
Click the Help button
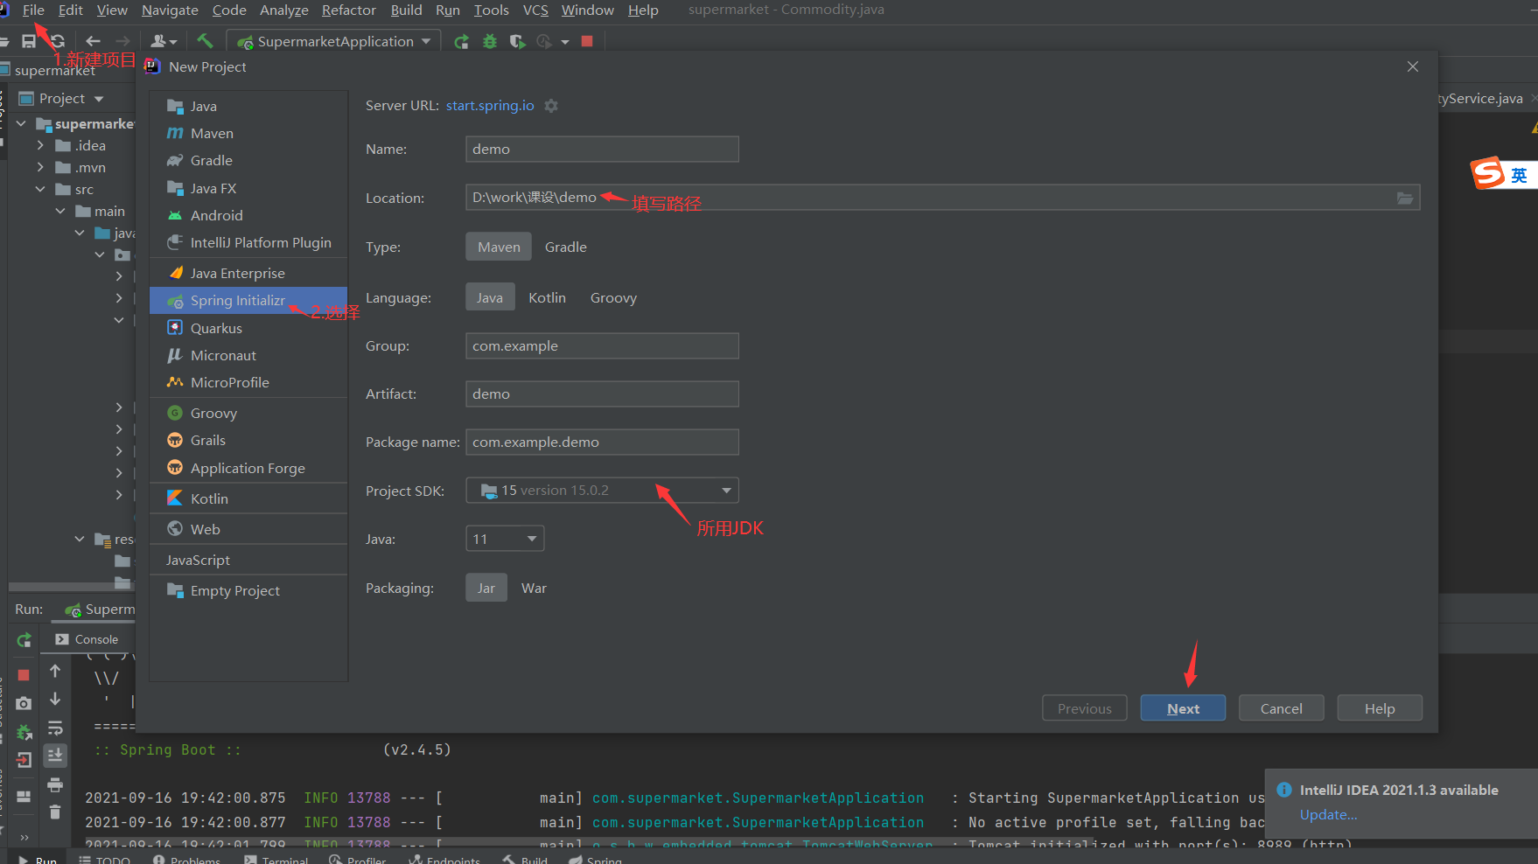click(x=1380, y=708)
